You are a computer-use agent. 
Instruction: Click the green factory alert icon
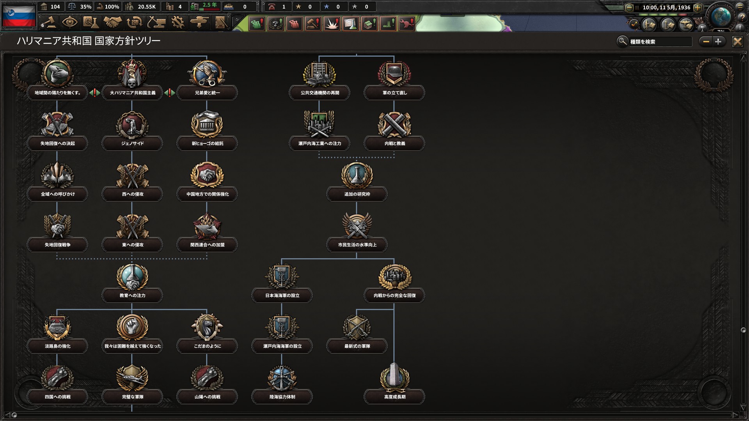coord(369,24)
